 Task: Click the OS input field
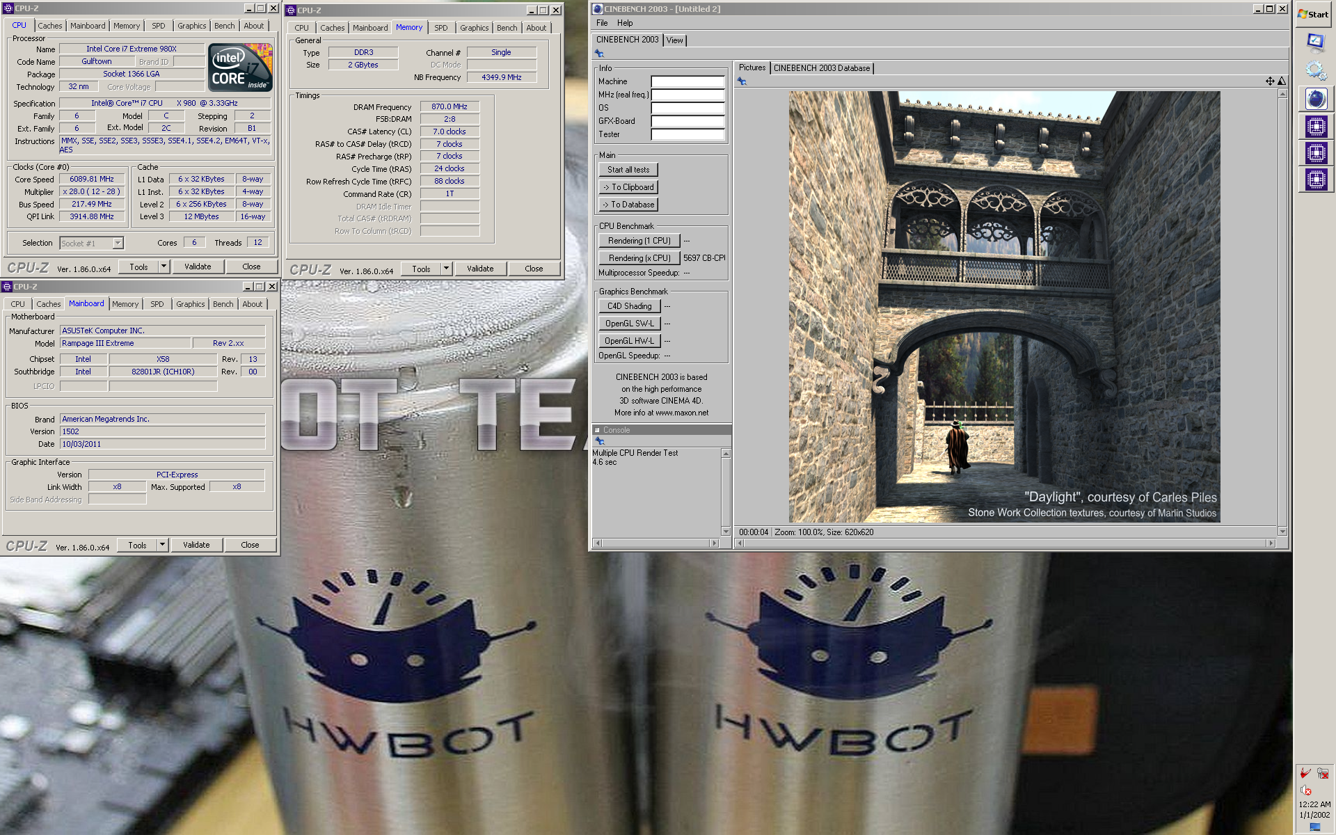tap(687, 108)
